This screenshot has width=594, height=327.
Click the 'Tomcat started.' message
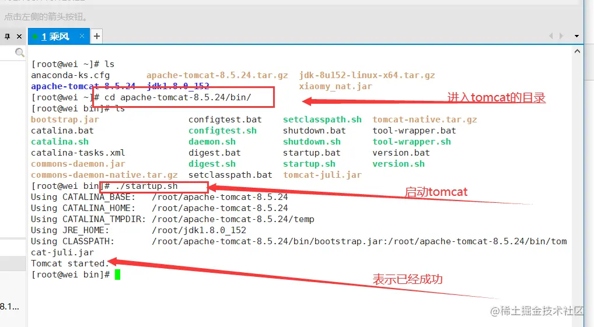coord(69,263)
